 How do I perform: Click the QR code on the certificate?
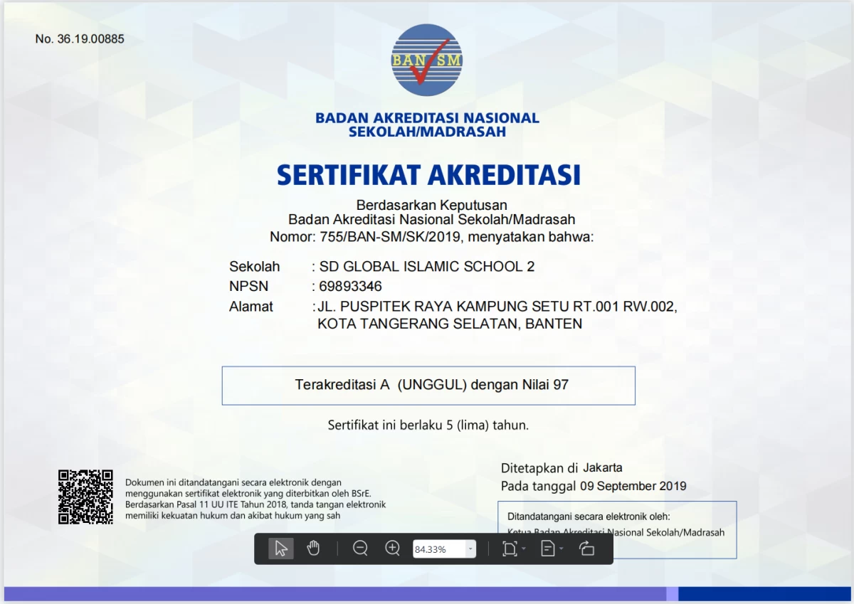85,497
